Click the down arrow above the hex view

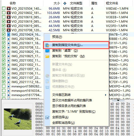coord(118,100)
